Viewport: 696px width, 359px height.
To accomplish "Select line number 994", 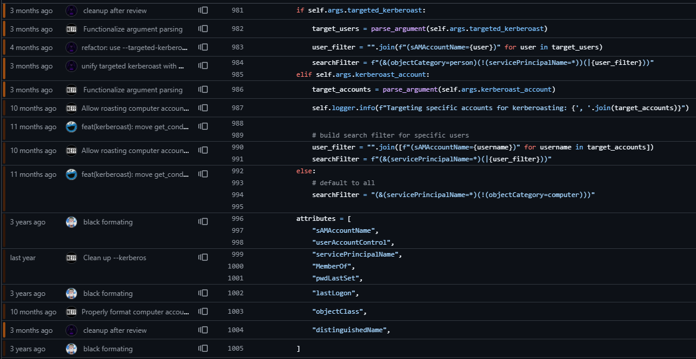I will (x=238, y=195).
